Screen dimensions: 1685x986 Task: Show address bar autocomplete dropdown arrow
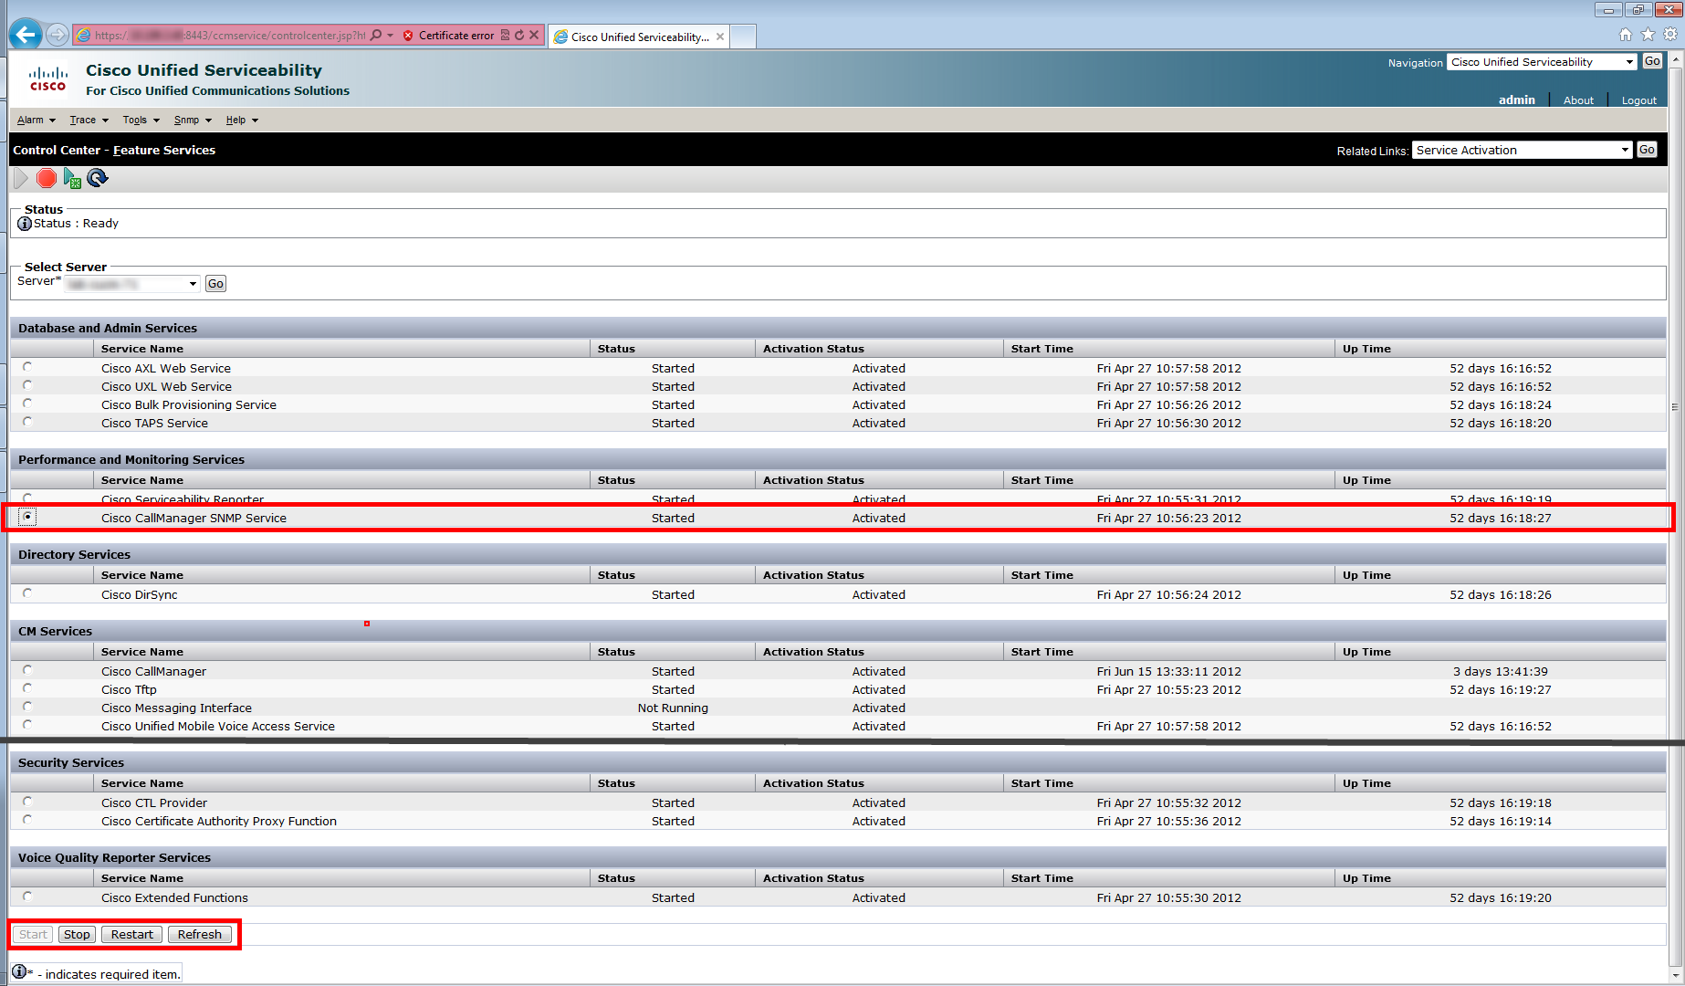coord(391,36)
